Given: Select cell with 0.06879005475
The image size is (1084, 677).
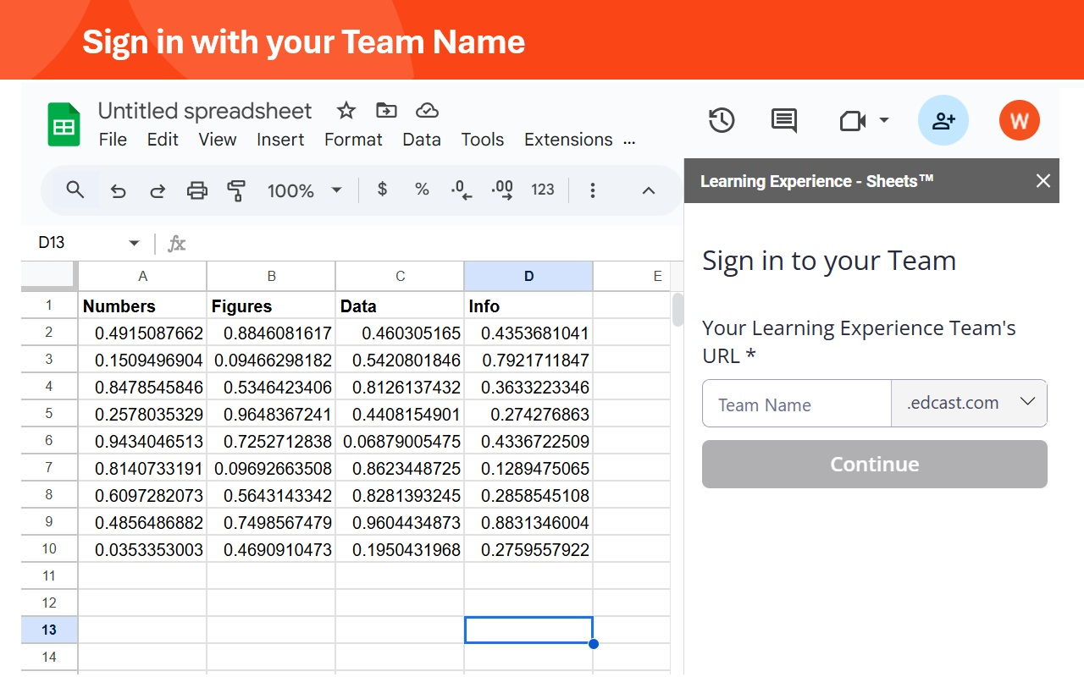Looking at the screenshot, I should 400,441.
